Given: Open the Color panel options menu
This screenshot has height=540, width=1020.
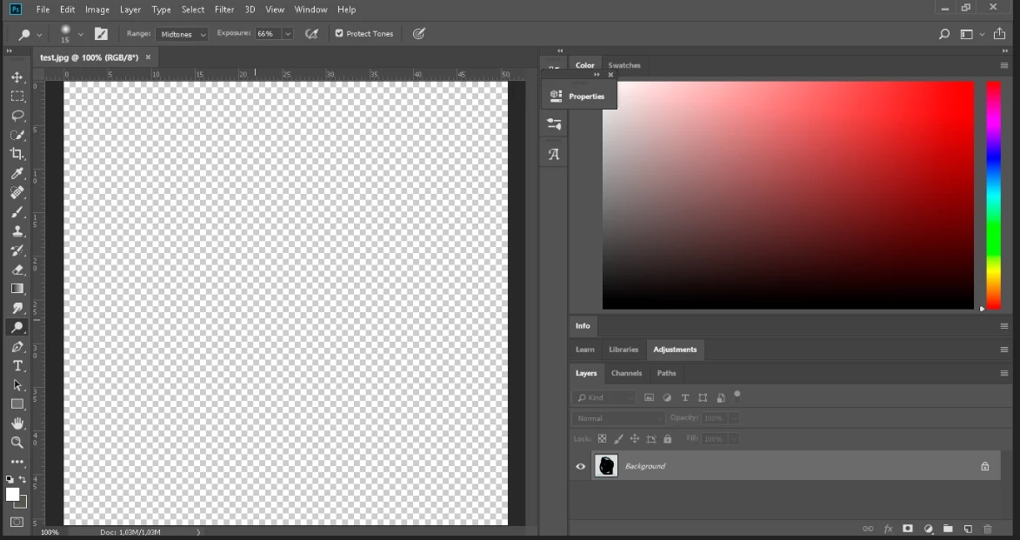Looking at the screenshot, I should (1003, 65).
